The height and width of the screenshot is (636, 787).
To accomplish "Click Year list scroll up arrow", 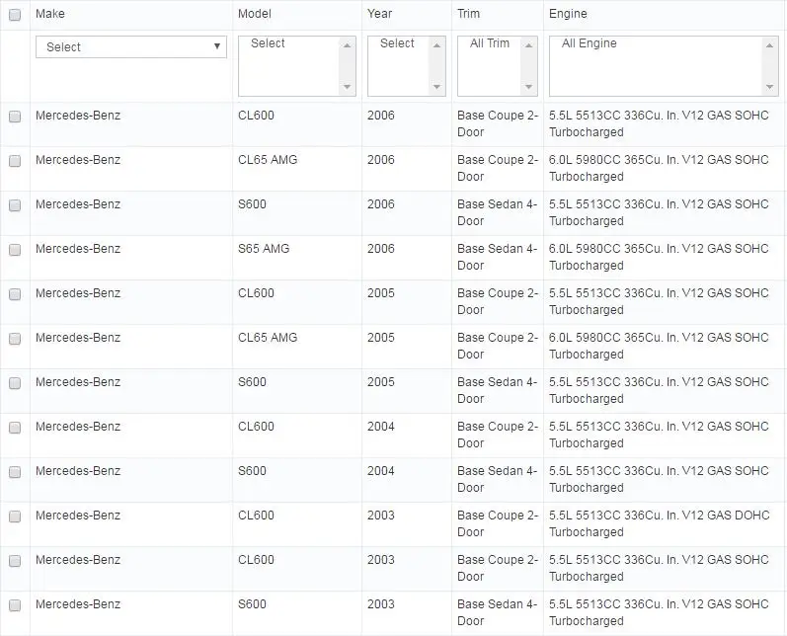I will tap(436, 45).
